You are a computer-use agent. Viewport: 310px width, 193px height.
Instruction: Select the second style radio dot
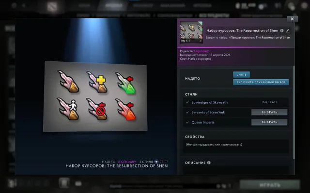[x=161, y=162]
